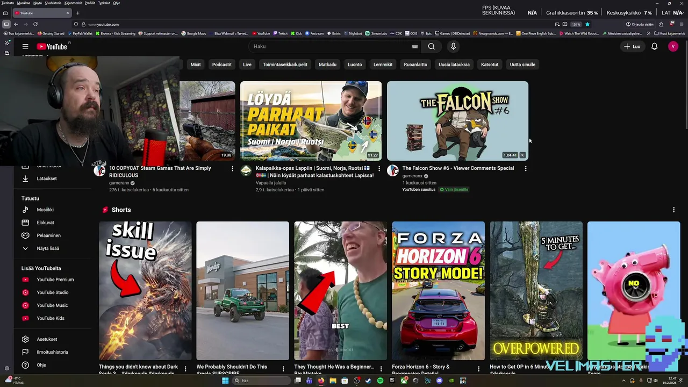Toggle the Firefox sidebar button
Viewport: 688px width, 387px height.
point(6,24)
